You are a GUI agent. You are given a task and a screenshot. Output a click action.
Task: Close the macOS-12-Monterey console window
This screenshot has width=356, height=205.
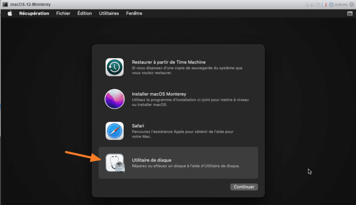point(352,4)
